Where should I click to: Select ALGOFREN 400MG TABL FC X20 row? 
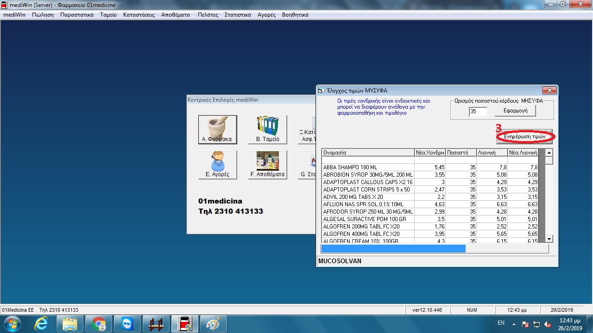point(430,234)
